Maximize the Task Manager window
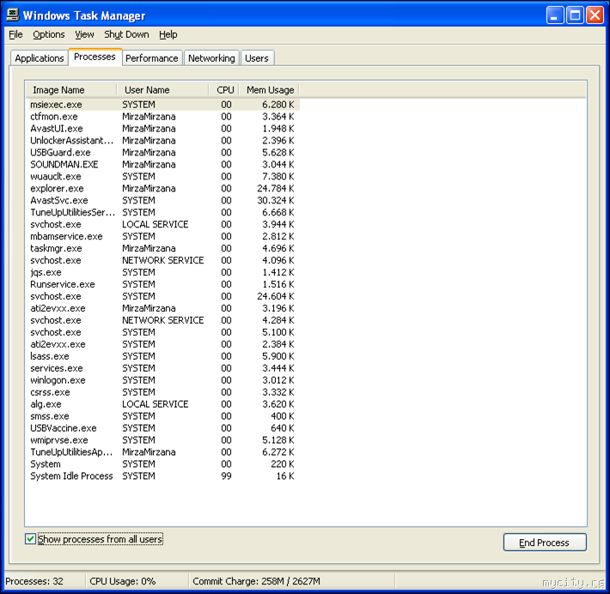Image resolution: width=610 pixels, height=594 pixels. tap(575, 15)
